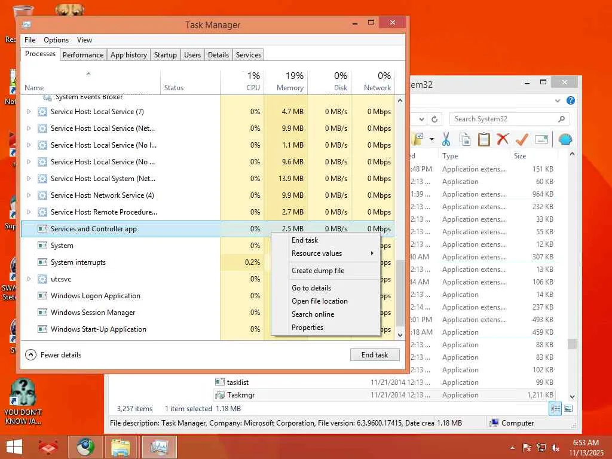612x459 pixels.
Task: Click the tasklist file icon in Explorer list
Action: [220, 382]
